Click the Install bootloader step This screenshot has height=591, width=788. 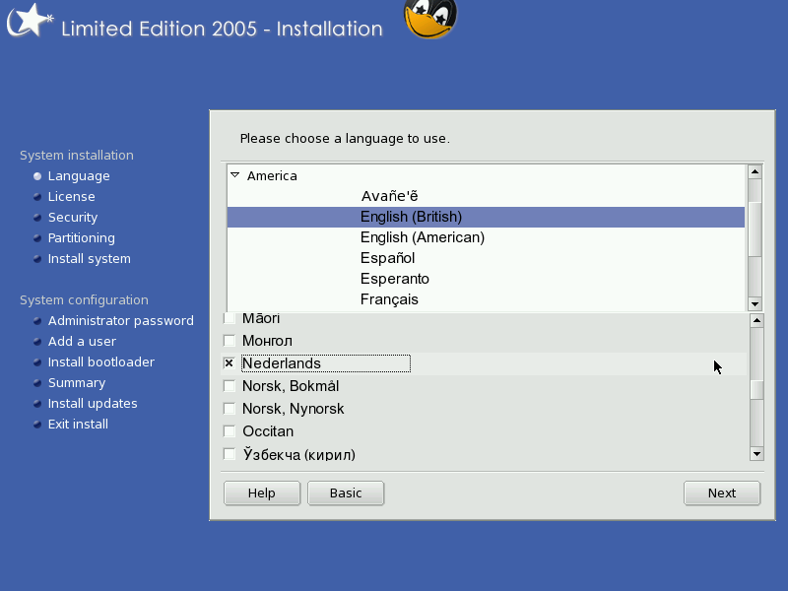101,362
